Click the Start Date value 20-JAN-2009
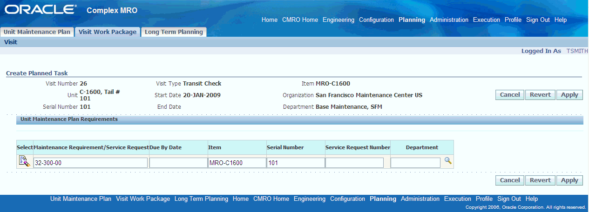Viewport: 589px width, 212px height. pos(202,95)
